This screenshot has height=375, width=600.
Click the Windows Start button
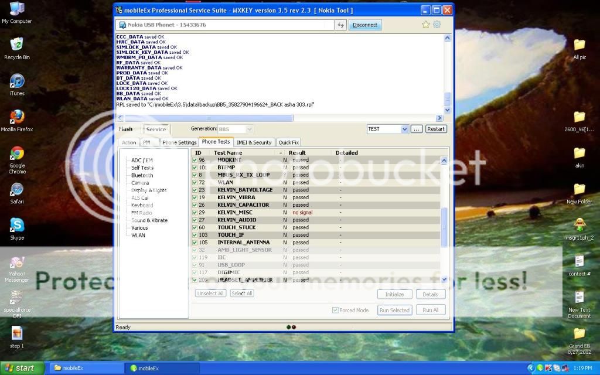coord(22,368)
